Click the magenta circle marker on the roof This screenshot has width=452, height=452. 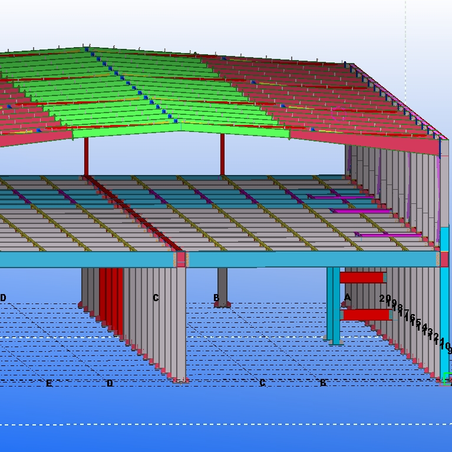coord(339,114)
